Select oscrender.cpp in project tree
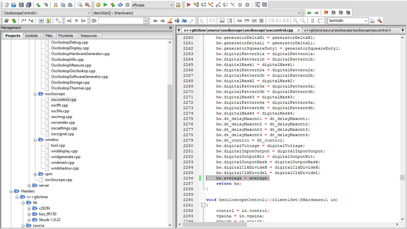Image resolution: width=407 pixels, height=229 pixels. [63, 123]
